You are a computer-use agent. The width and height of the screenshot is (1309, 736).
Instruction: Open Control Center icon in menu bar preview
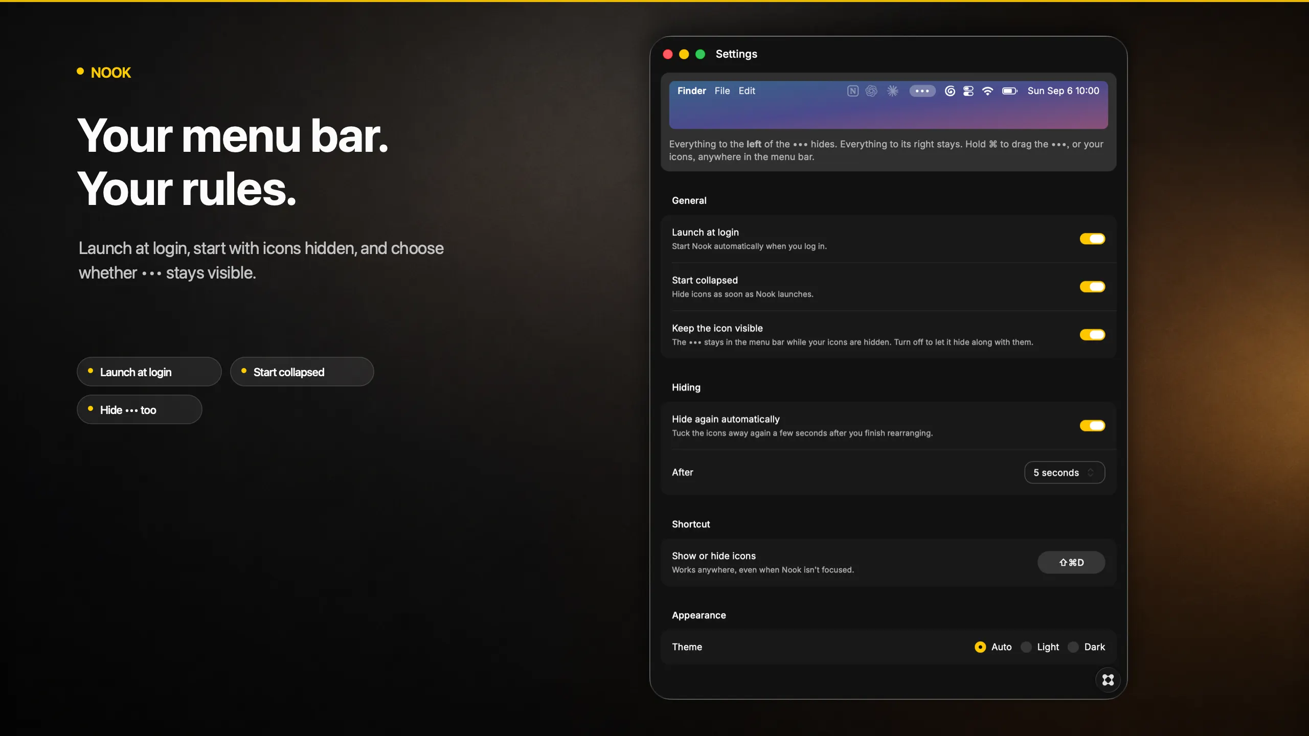click(x=968, y=91)
